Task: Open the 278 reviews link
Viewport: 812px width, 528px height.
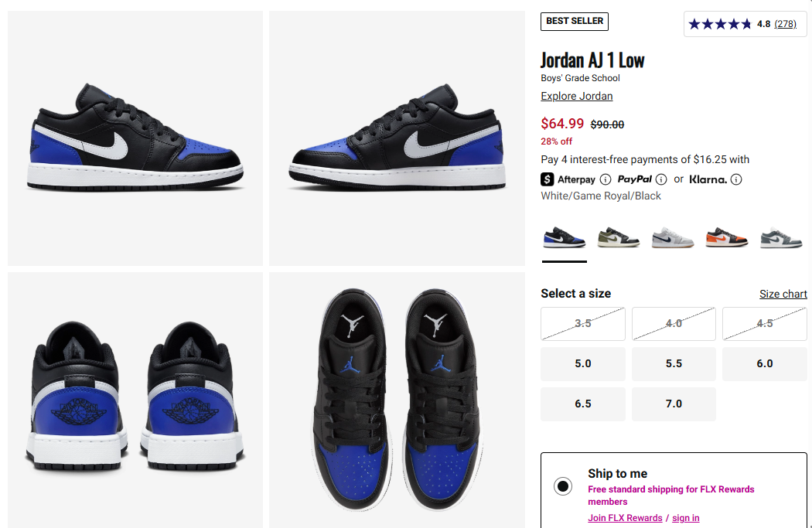Action: (785, 24)
